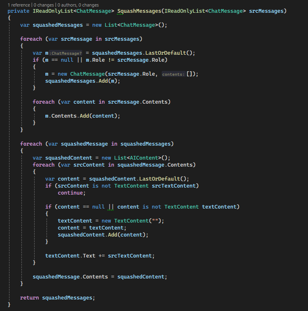Viewport: 308px width, 311px height.
Task: Click the squiggled "||" operator after null
Action: click(x=111, y=207)
